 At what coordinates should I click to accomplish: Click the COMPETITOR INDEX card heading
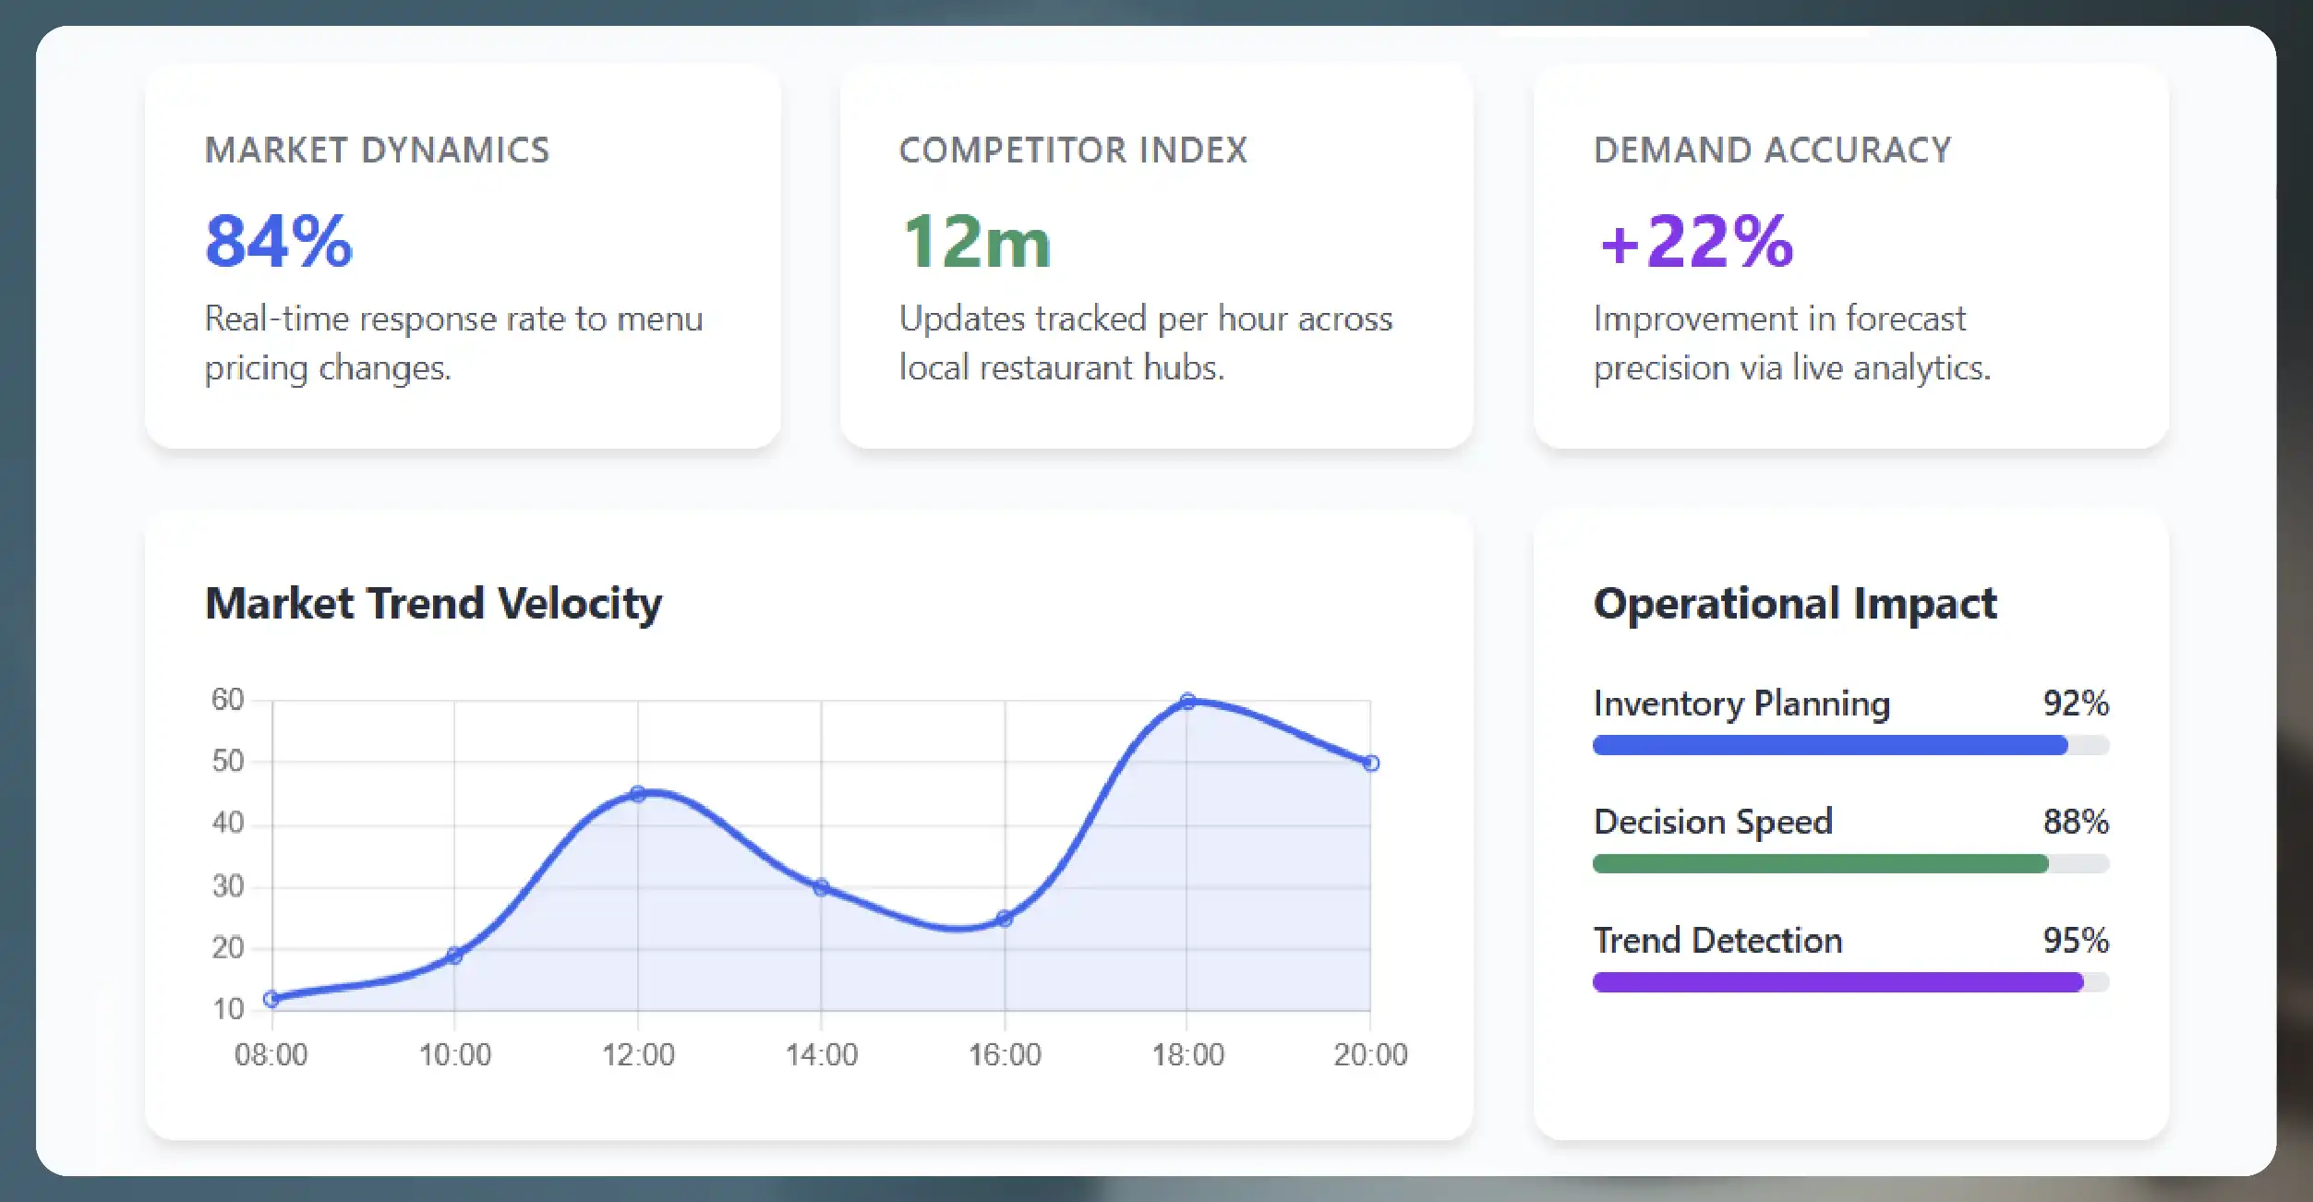click(x=1073, y=150)
